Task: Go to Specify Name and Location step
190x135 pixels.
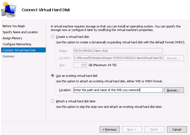Action: pyautogui.click(x=20, y=32)
